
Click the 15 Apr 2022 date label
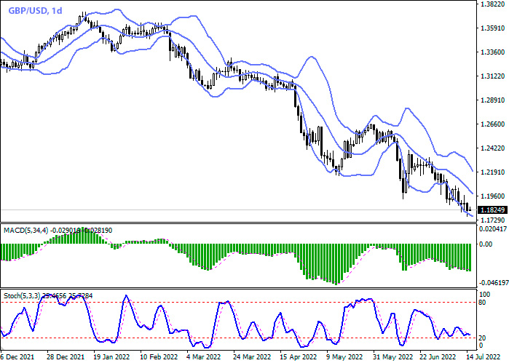pos(299,357)
